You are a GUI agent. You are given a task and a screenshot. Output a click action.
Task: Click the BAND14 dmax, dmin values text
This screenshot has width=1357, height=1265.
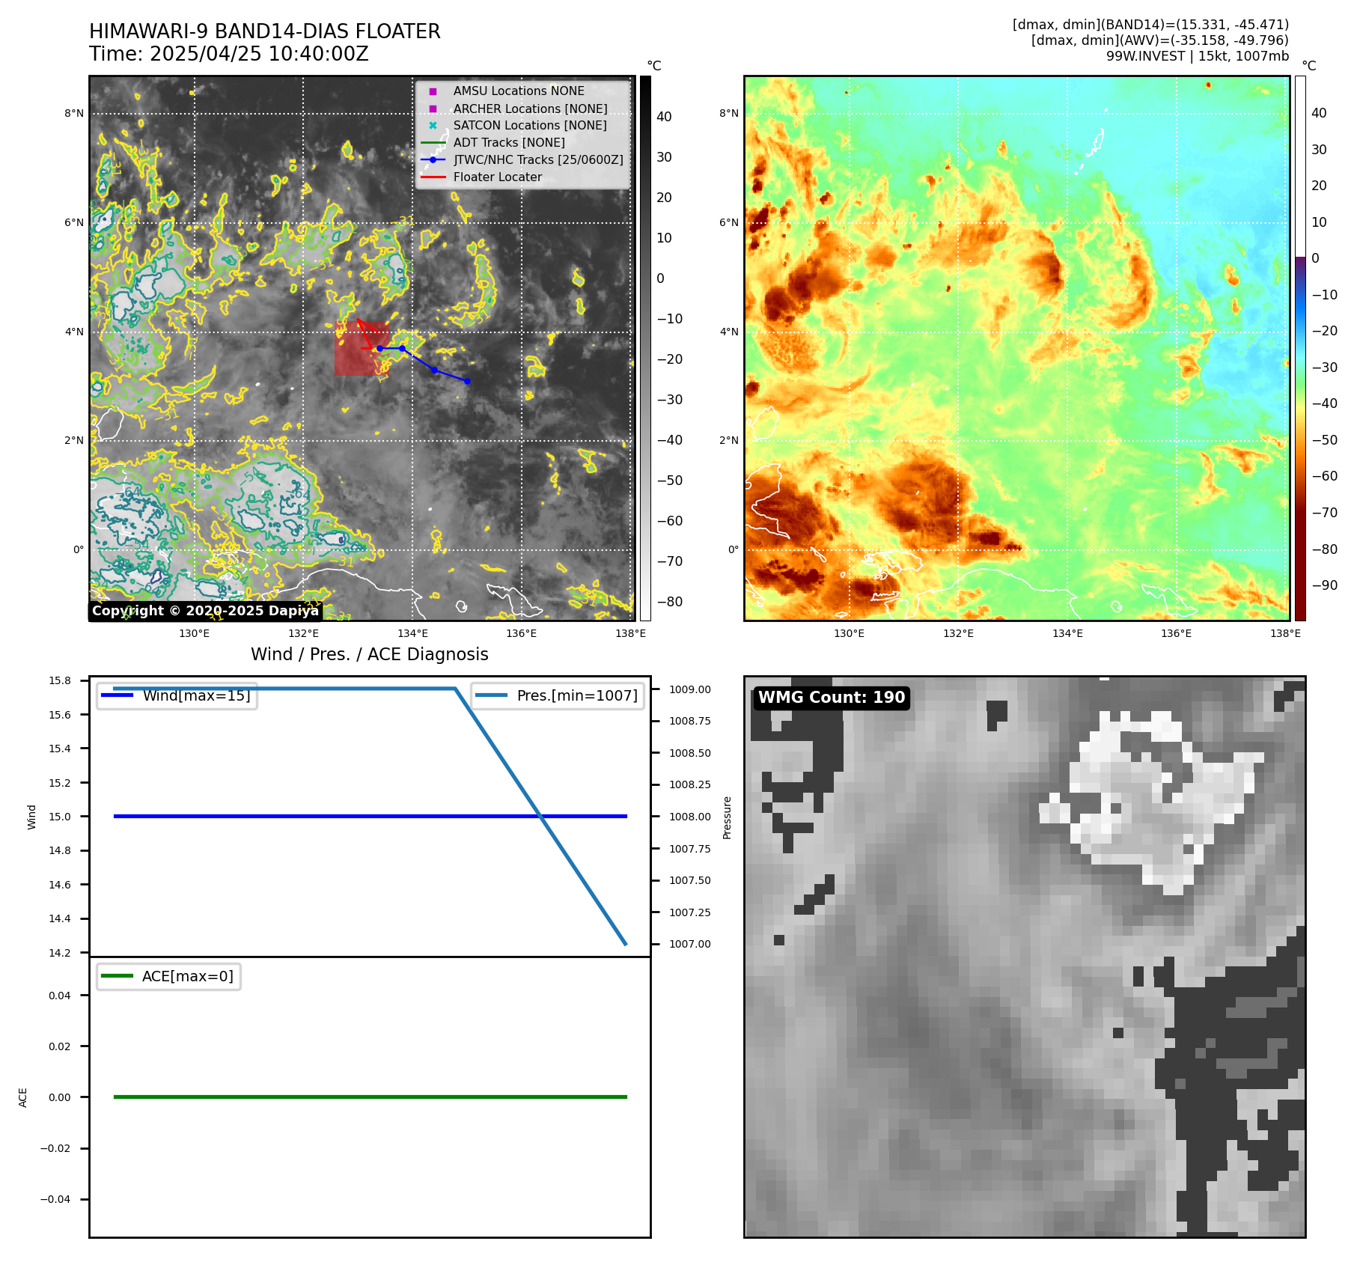pos(1150,25)
